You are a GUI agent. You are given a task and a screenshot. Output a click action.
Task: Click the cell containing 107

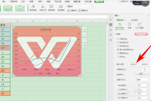tap(5, 71)
